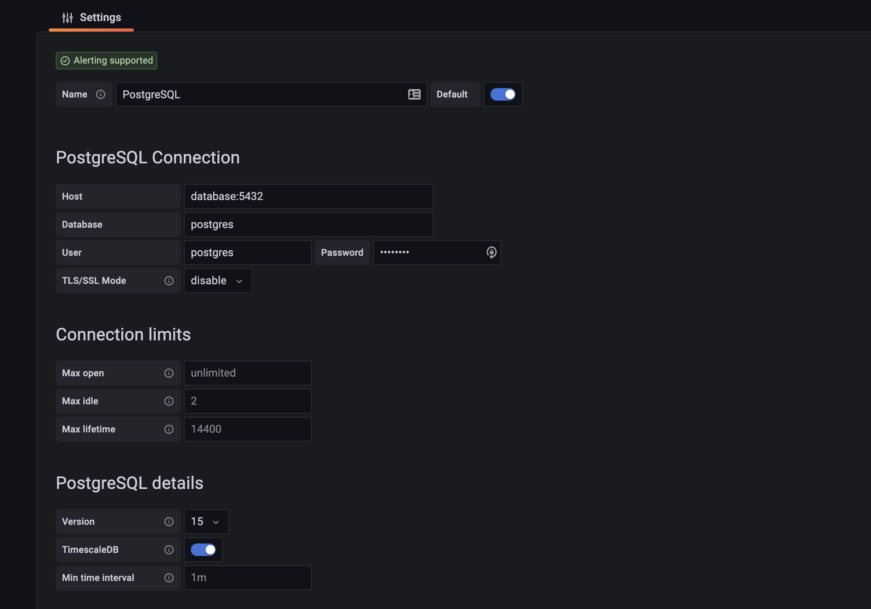Click the Version info icon
Image resolution: width=871 pixels, height=609 pixels.
169,522
